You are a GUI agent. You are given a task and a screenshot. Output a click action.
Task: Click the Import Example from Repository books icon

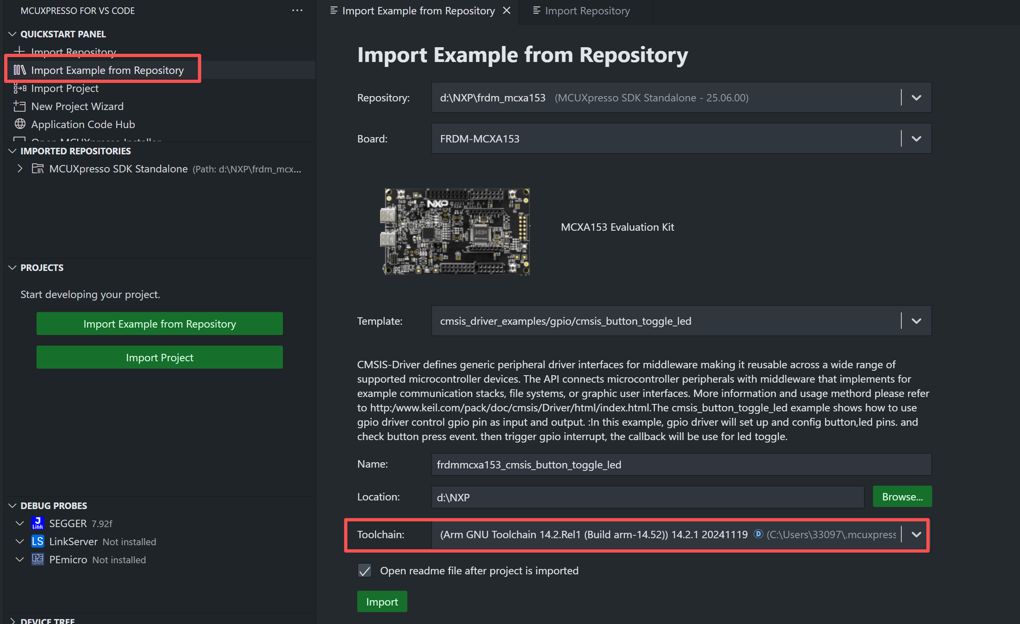point(19,70)
